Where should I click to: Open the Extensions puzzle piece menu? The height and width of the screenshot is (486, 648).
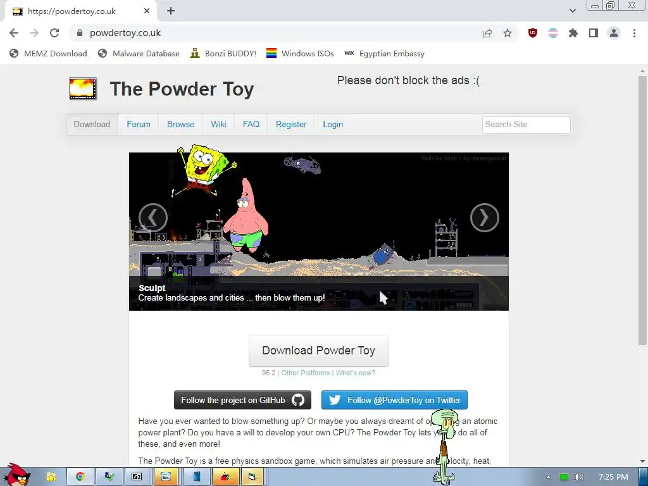coord(573,33)
